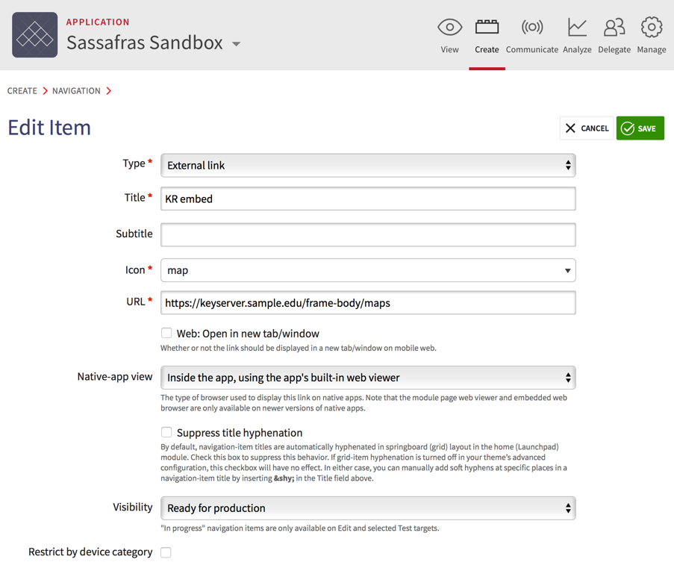Open the Manage gear icon

pos(652,27)
